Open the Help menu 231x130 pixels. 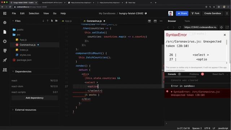click(x=63, y=13)
